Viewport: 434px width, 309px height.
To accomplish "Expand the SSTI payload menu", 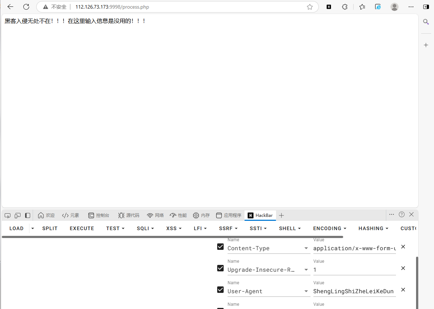I will (x=258, y=228).
